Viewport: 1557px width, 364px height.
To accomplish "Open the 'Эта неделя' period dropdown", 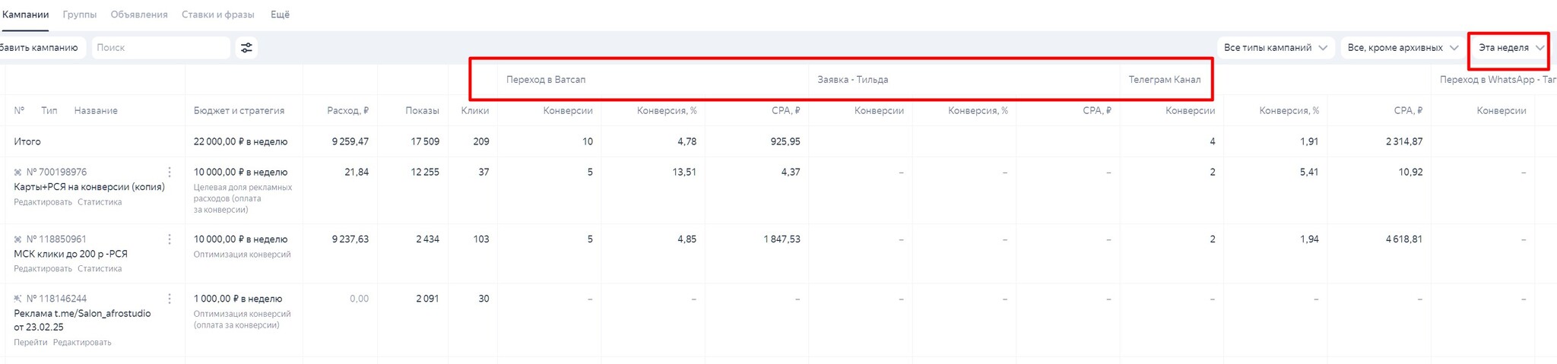I will pyautogui.click(x=1510, y=48).
